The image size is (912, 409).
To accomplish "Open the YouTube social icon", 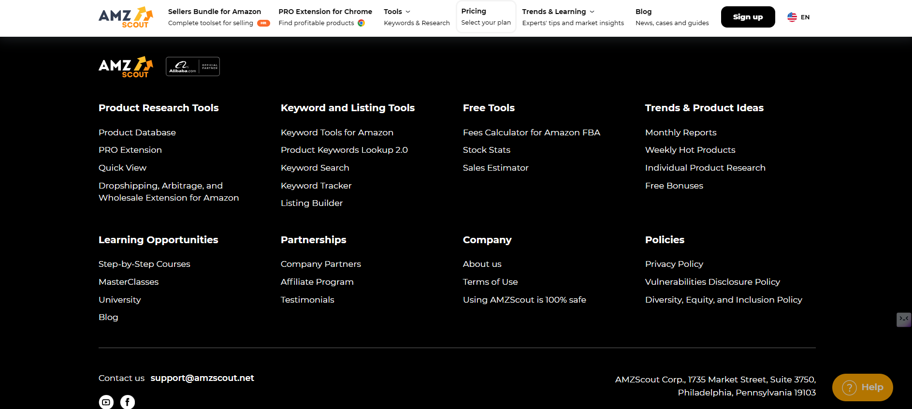I will [x=106, y=402].
